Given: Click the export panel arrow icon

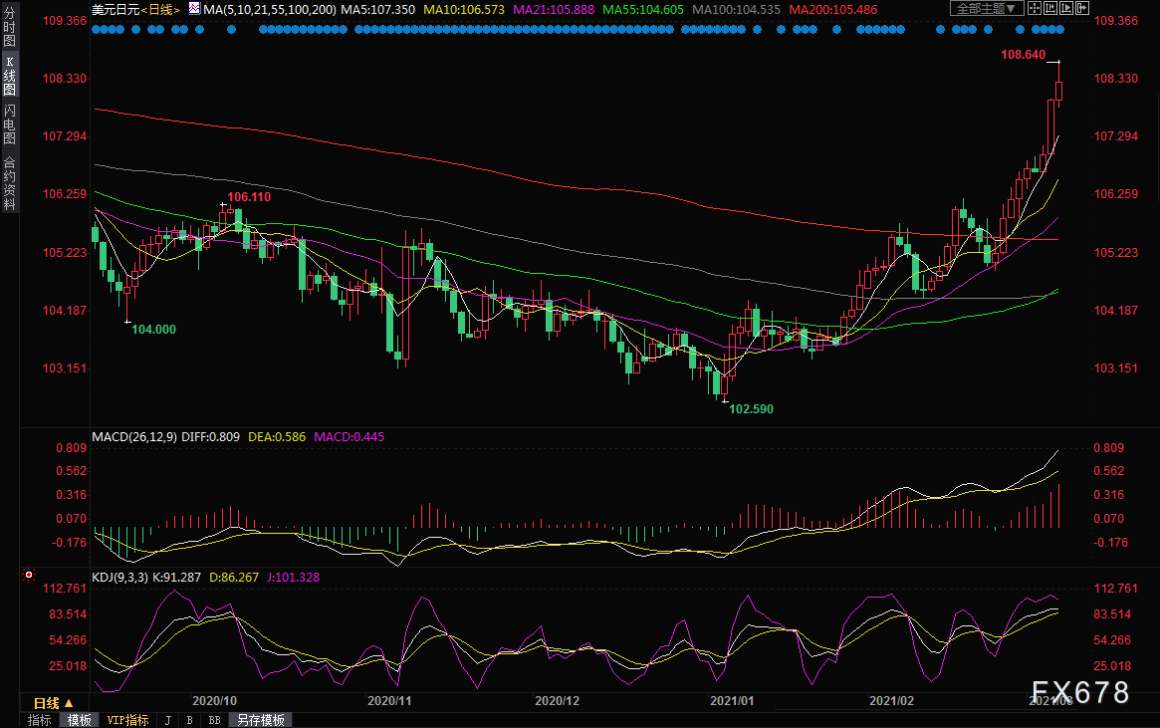Looking at the screenshot, I should (1081, 8).
